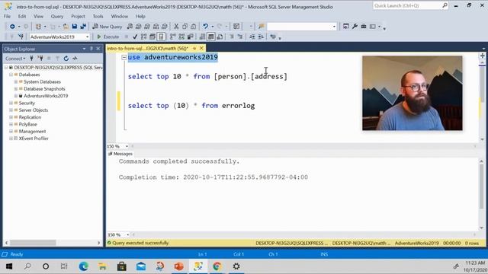This screenshot has height=274, width=488.
Task: Expand the System Databases node
Action: tap(16, 81)
